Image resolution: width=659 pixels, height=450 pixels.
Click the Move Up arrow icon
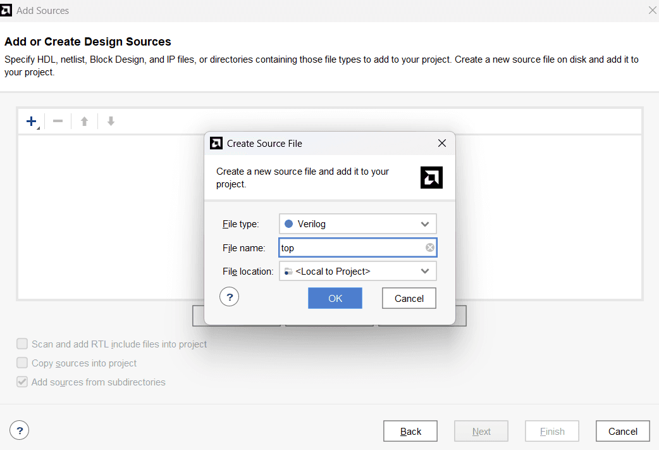coord(84,121)
